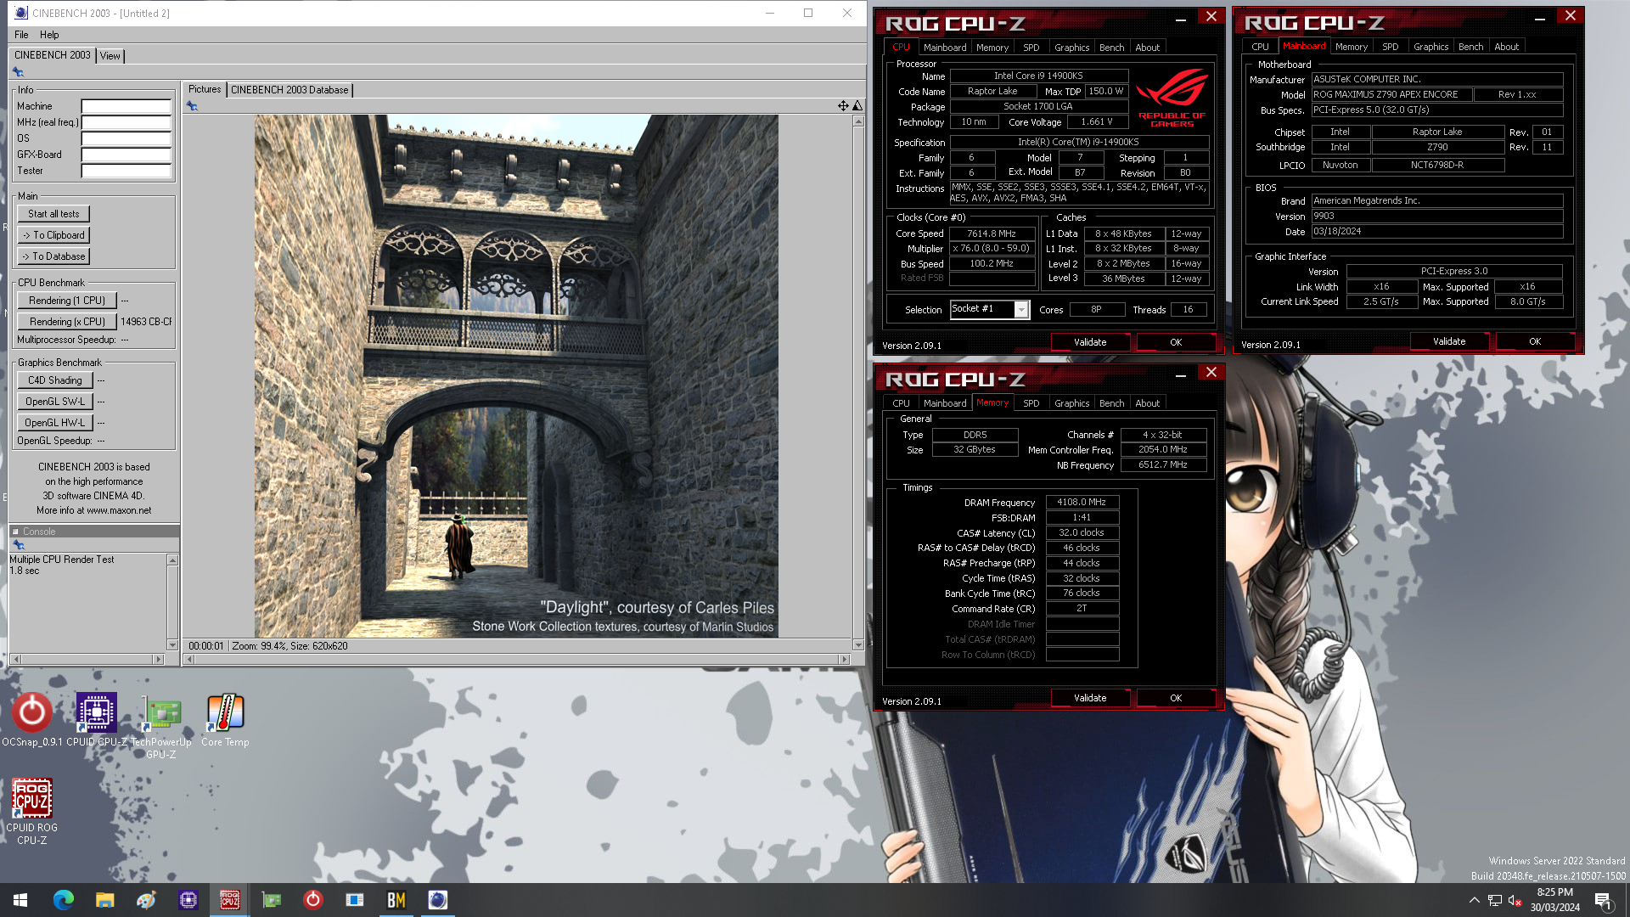Open Microsoft Edge from the taskbar
The image size is (1630, 917).
(64, 900)
